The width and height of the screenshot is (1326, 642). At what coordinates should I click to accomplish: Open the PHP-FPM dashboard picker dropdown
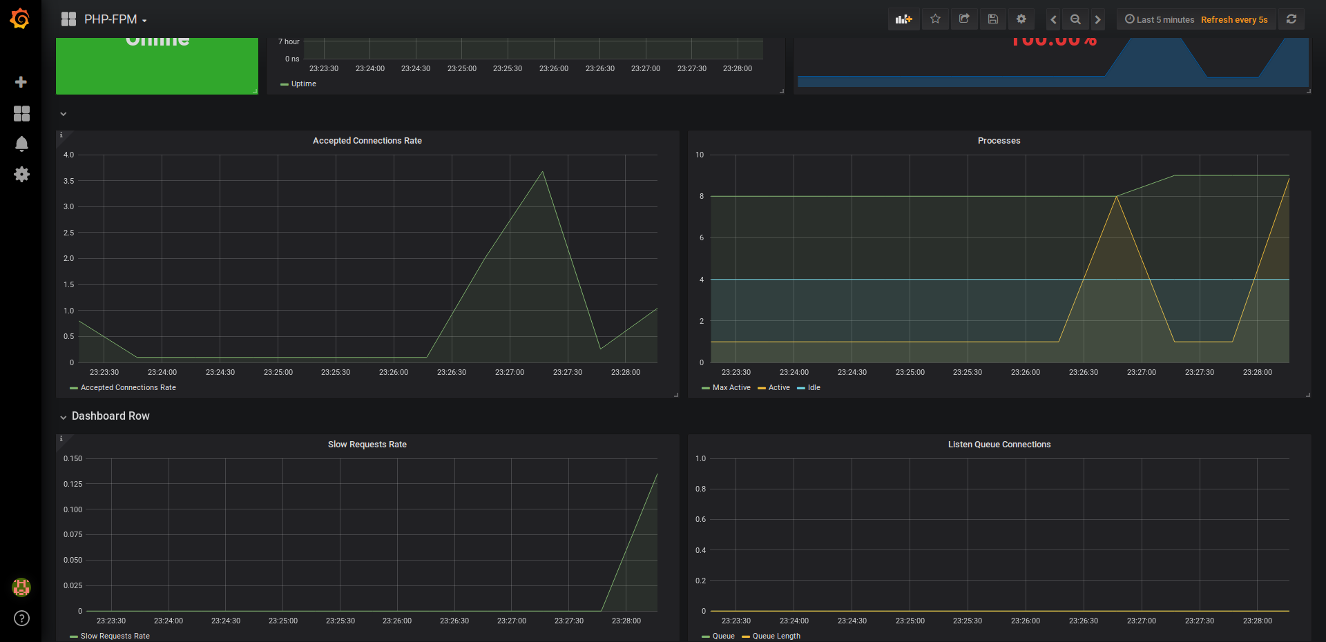point(115,19)
